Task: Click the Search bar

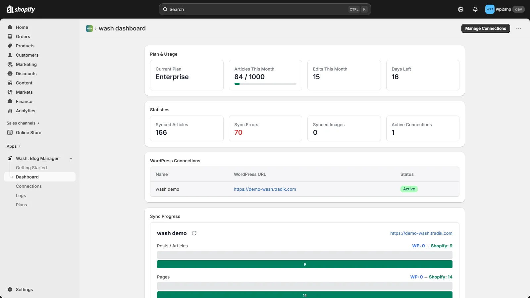Action: click(265, 9)
